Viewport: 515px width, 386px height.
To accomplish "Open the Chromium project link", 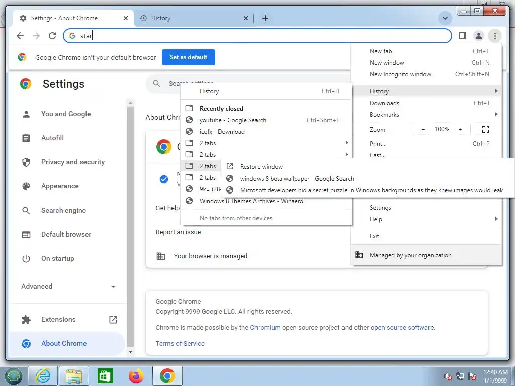I will [x=265, y=327].
